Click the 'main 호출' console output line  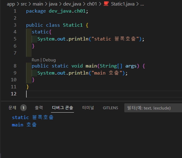(24, 125)
